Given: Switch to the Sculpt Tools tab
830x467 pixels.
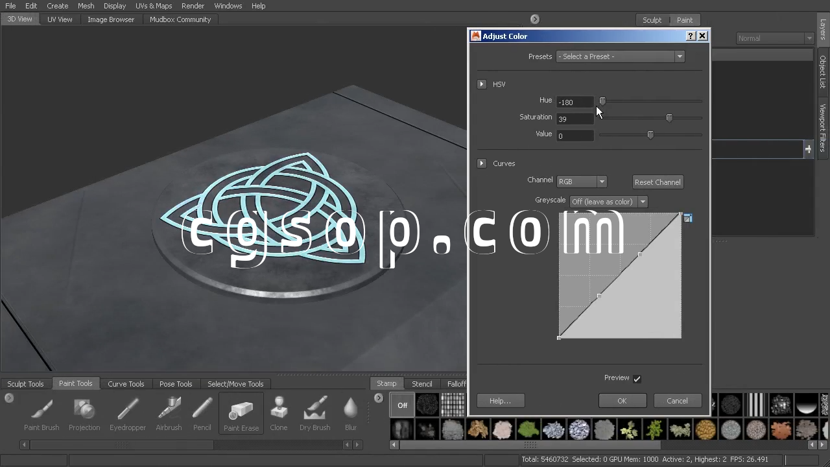Looking at the screenshot, I should (25, 384).
